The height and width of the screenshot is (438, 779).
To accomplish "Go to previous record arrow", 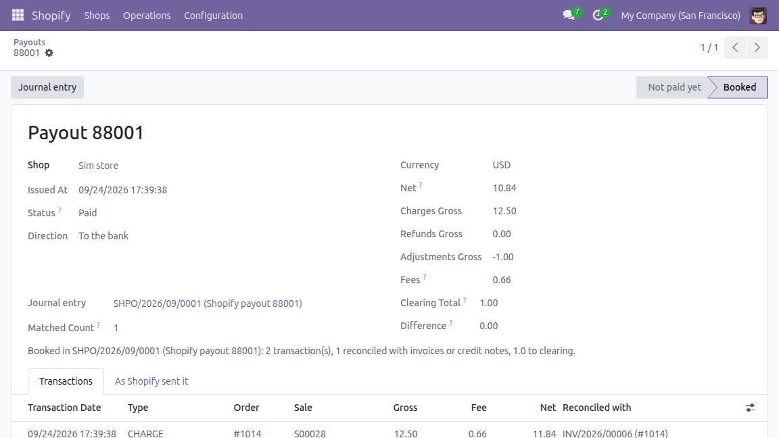I will point(735,48).
